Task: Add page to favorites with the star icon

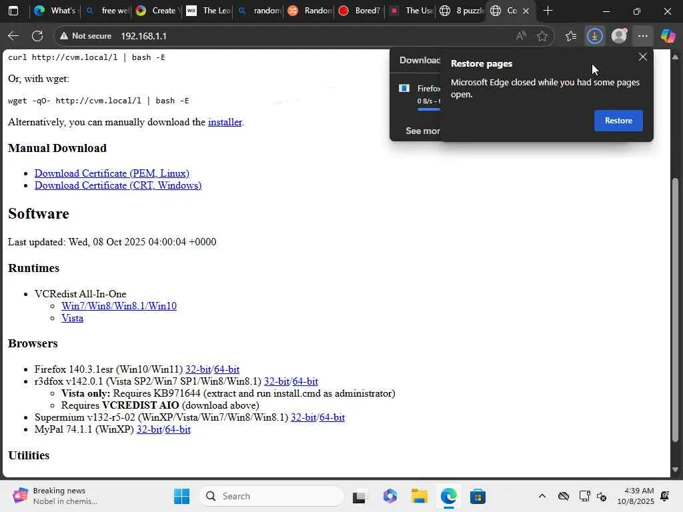Action: (542, 36)
